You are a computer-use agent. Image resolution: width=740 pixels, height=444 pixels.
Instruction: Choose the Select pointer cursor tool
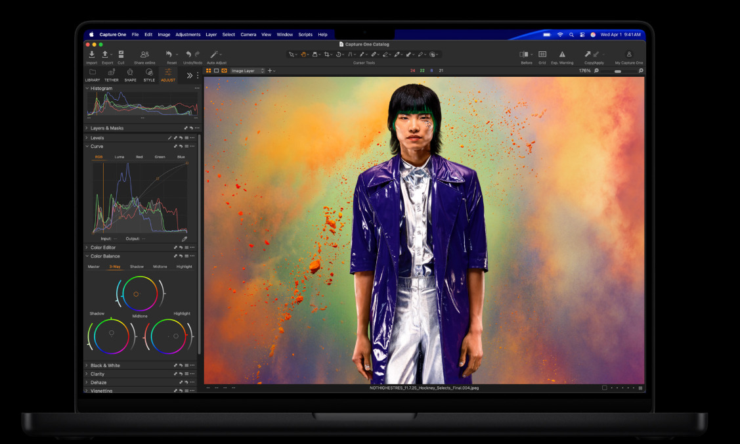point(292,55)
